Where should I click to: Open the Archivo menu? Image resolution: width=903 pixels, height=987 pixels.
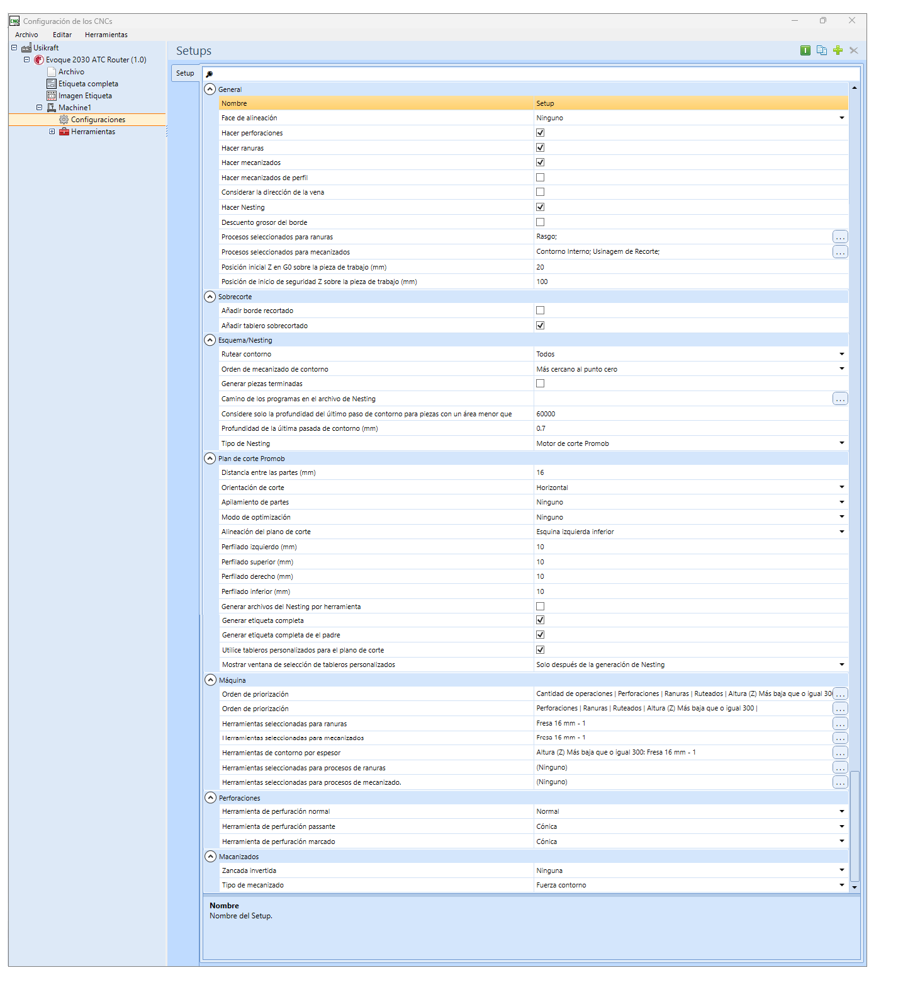(26, 35)
